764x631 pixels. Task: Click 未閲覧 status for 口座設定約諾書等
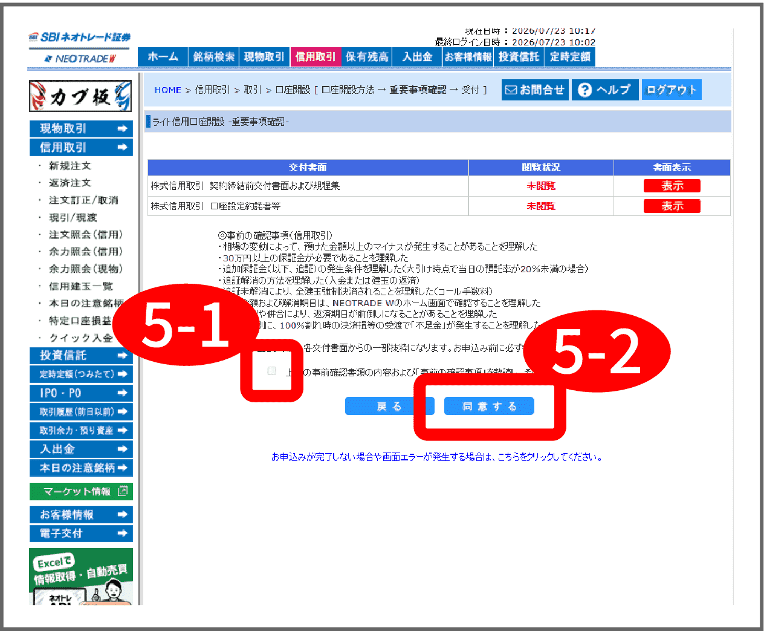tap(541, 206)
